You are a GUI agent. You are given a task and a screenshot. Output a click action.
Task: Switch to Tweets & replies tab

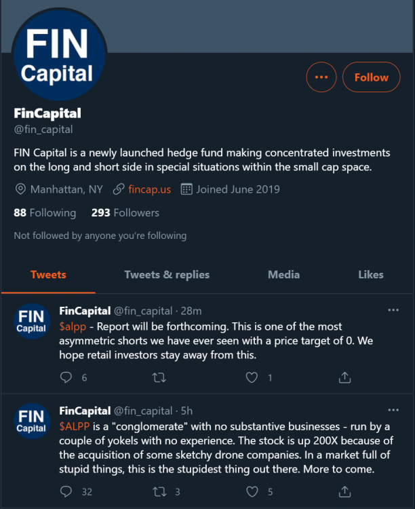tap(167, 275)
